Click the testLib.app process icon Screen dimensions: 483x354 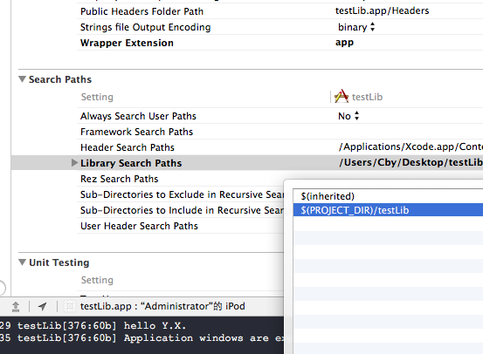pyautogui.click(x=70, y=306)
